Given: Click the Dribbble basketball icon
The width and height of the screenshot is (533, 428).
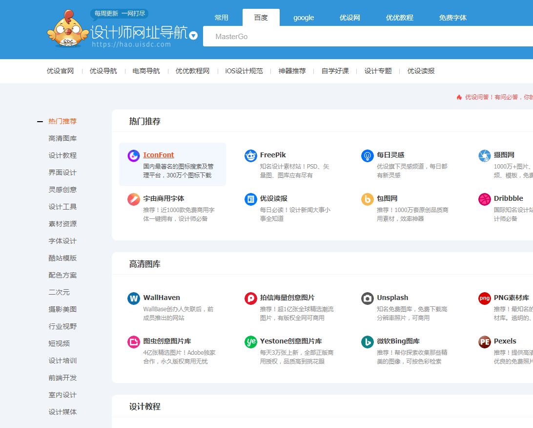Looking at the screenshot, I should point(484,199).
